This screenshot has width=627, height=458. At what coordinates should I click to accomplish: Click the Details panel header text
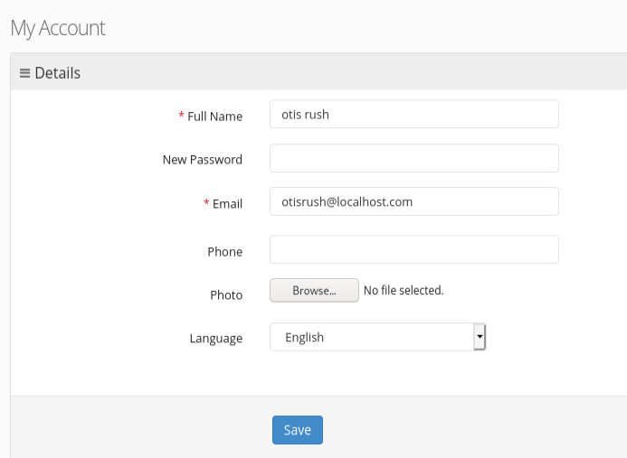pos(58,73)
